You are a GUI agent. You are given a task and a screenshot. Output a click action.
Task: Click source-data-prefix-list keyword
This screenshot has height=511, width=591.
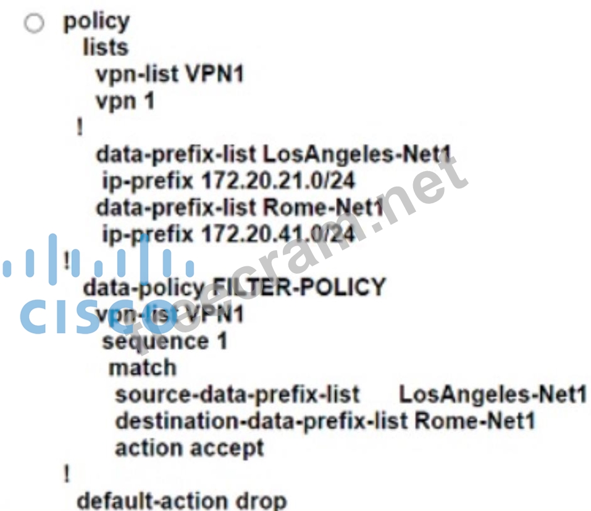(x=237, y=395)
